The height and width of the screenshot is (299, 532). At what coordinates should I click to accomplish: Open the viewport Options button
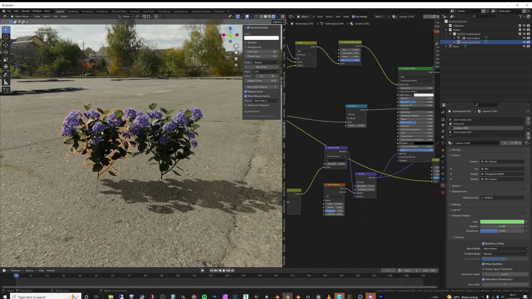(278, 22)
